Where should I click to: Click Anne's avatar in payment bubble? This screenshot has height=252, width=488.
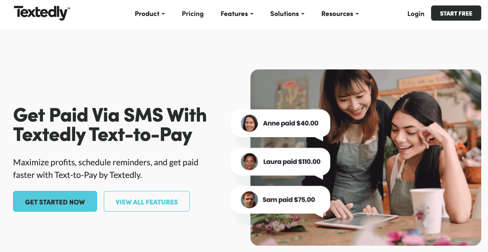[x=249, y=123]
